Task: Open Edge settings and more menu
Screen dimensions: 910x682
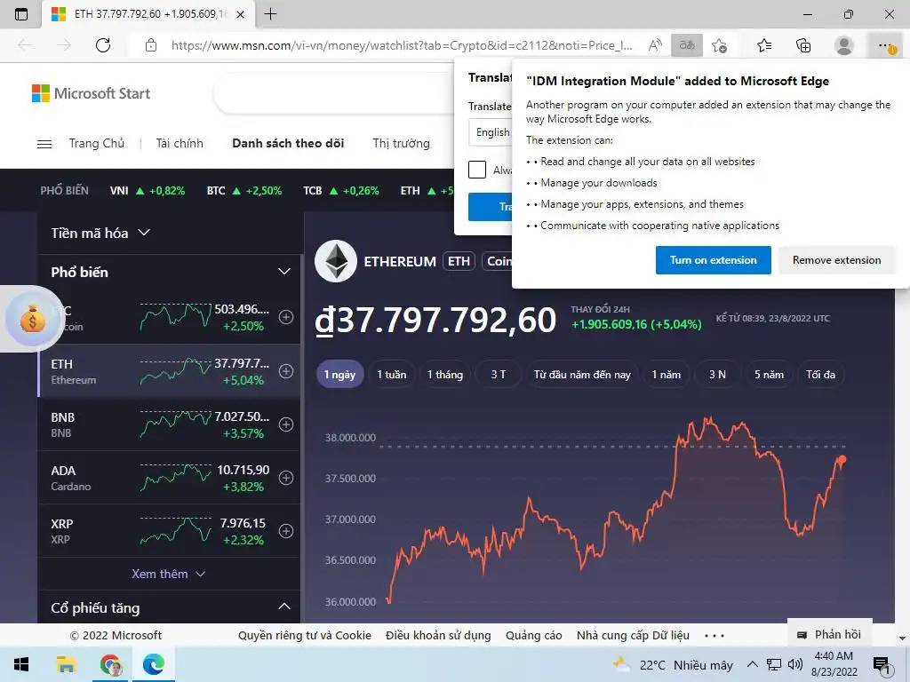Action: pyautogui.click(x=884, y=45)
